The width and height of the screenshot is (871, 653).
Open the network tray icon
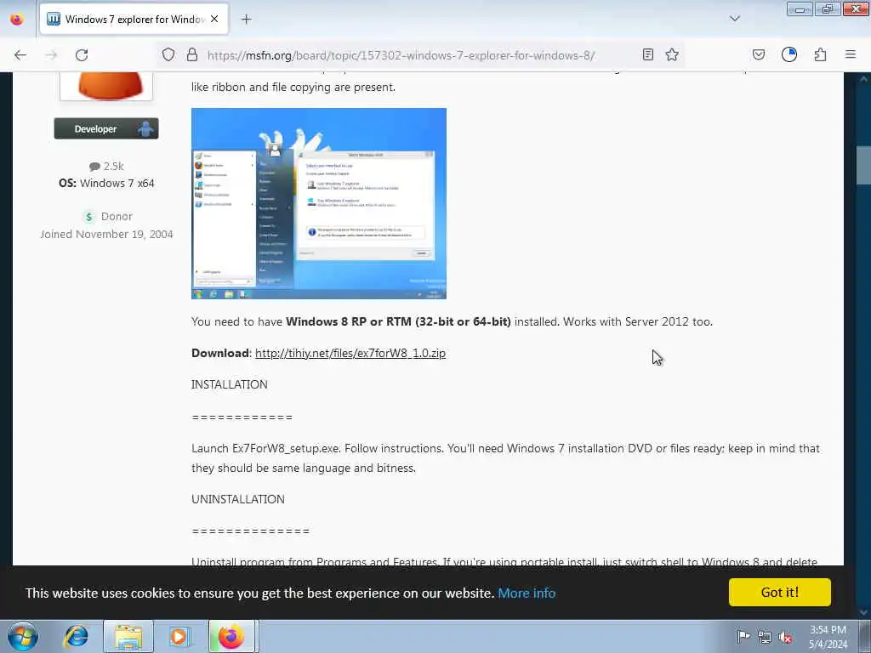coord(765,637)
